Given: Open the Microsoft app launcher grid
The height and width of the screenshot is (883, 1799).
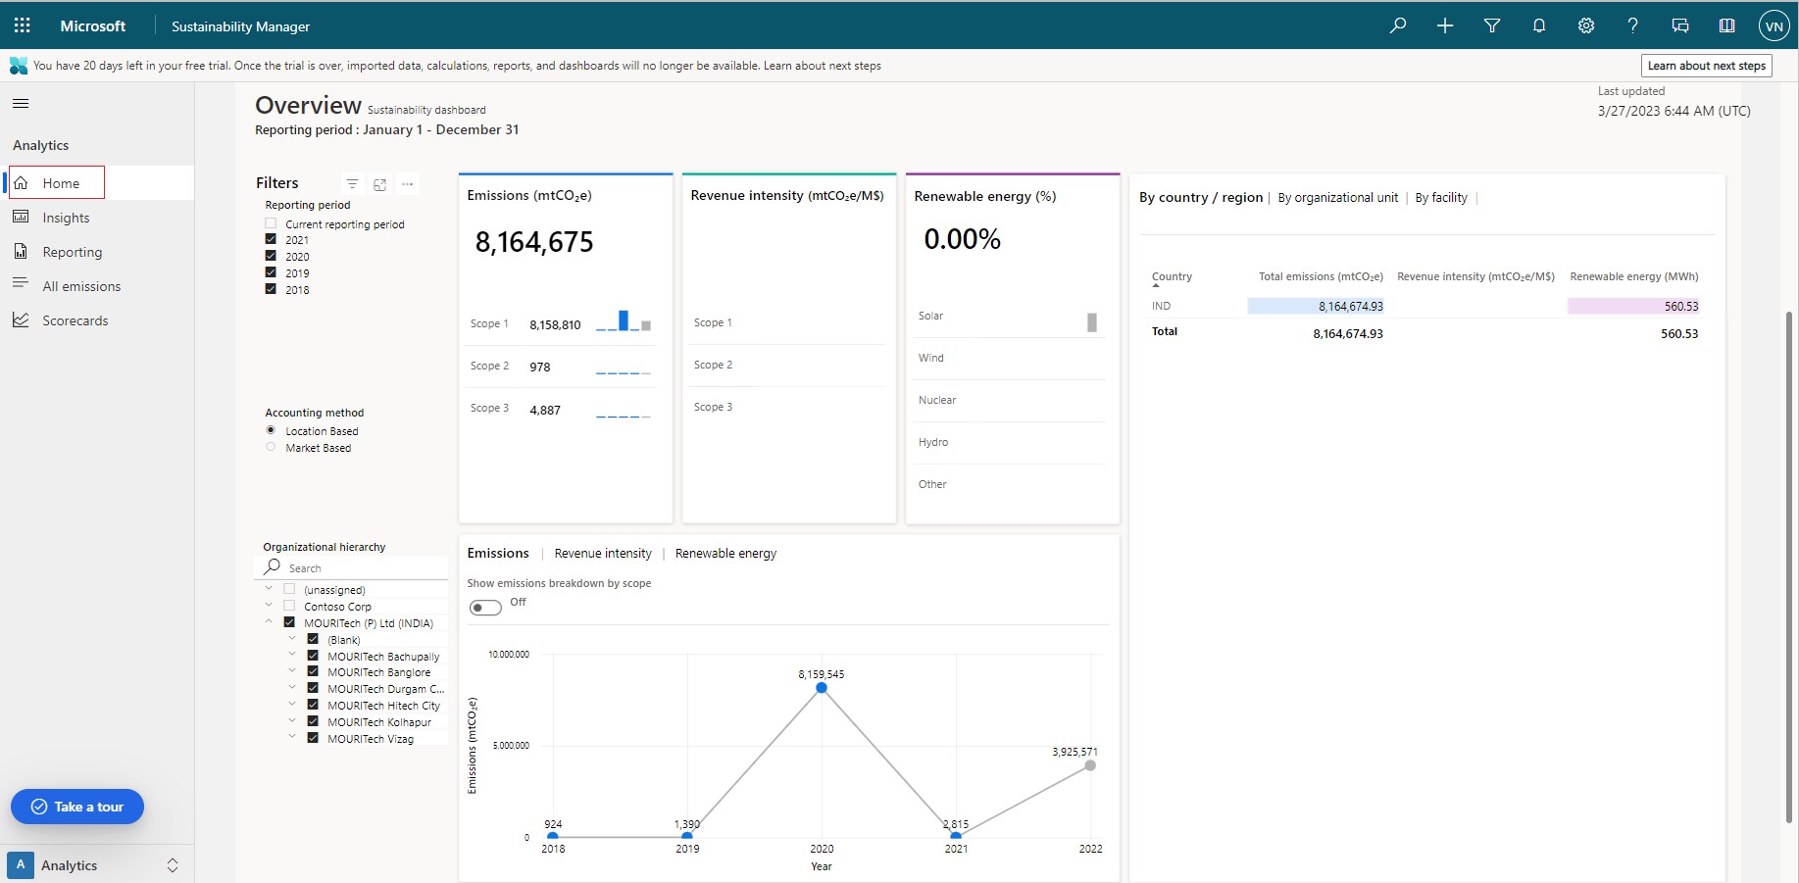Looking at the screenshot, I should coord(22,25).
